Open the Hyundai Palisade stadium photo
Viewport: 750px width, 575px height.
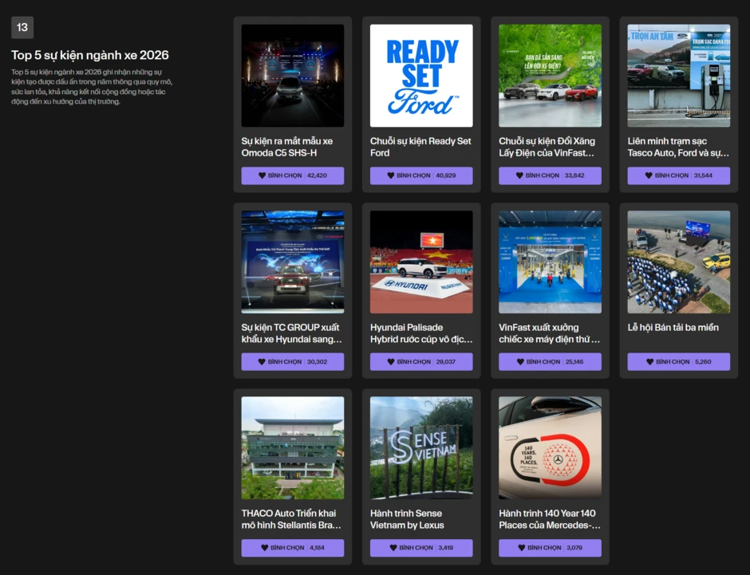click(x=421, y=262)
